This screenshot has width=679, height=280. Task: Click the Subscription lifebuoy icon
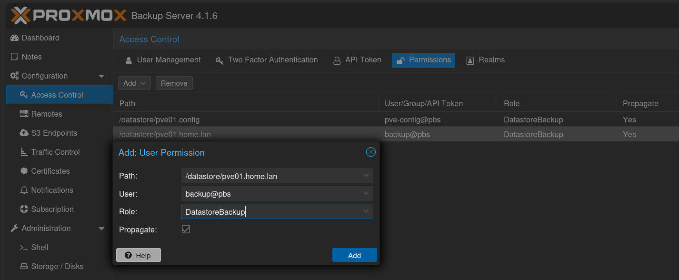pyautogui.click(x=24, y=209)
